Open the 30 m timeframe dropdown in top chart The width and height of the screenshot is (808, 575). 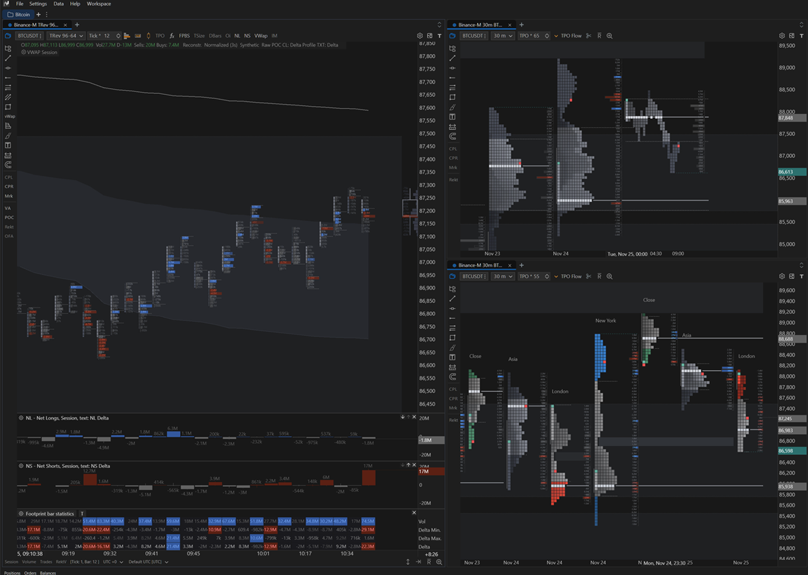pyautogui.click(x=503, y=36)
